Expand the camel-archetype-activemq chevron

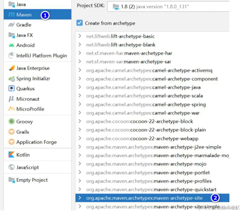[x=80, y=70]
